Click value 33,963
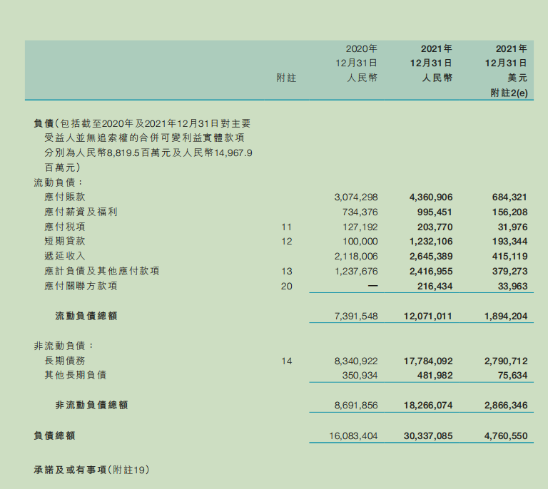The height and width of the screenshot is (489, 548). tap(512, 287)
